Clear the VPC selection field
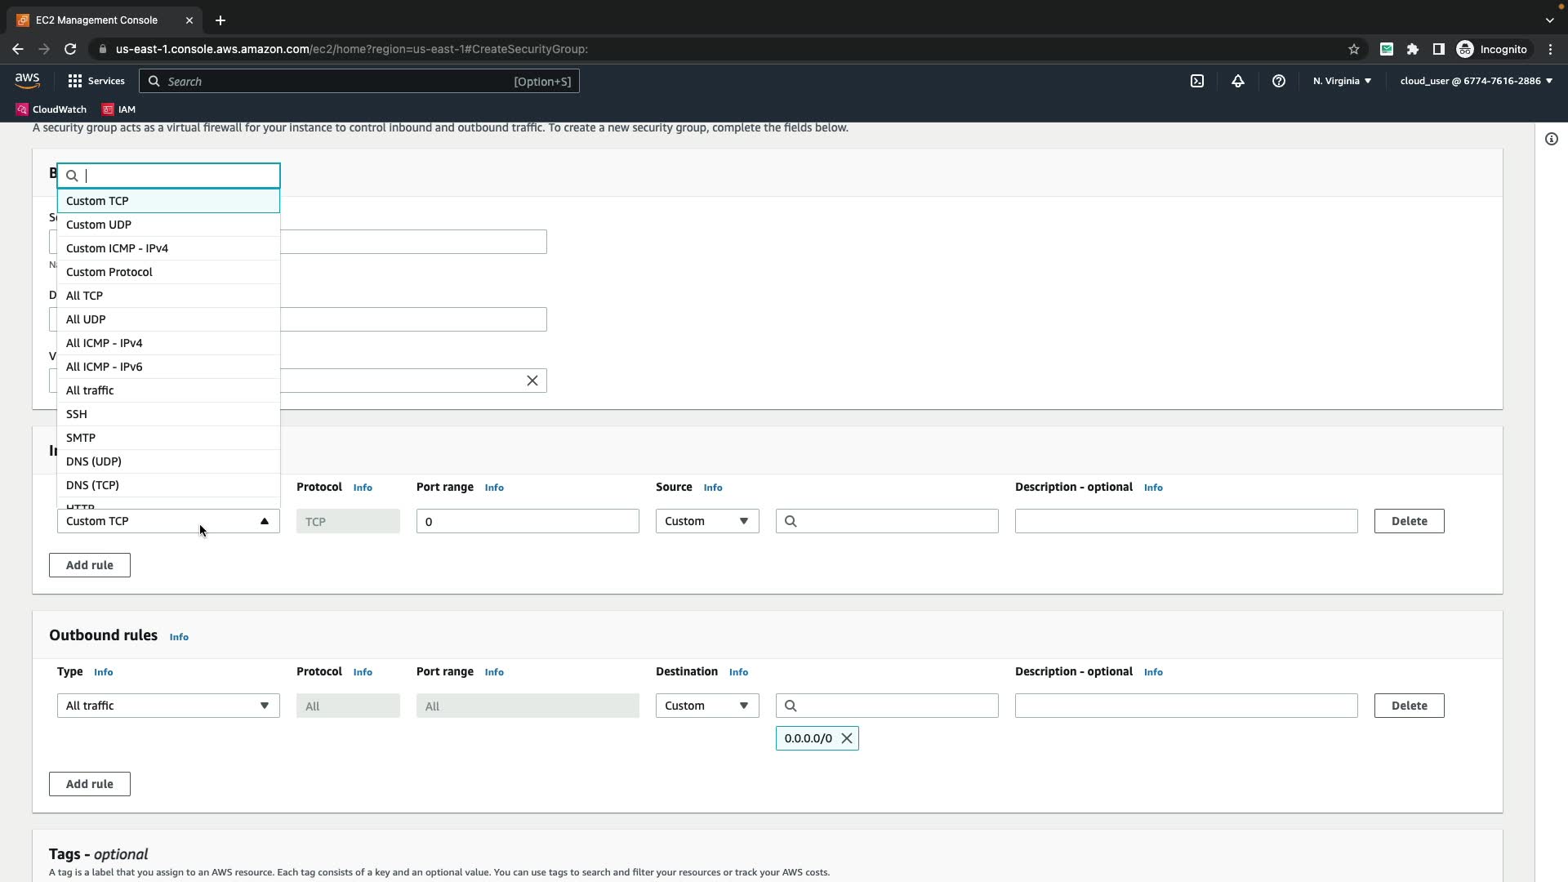 pyautogui.click(x=532, y=381)
